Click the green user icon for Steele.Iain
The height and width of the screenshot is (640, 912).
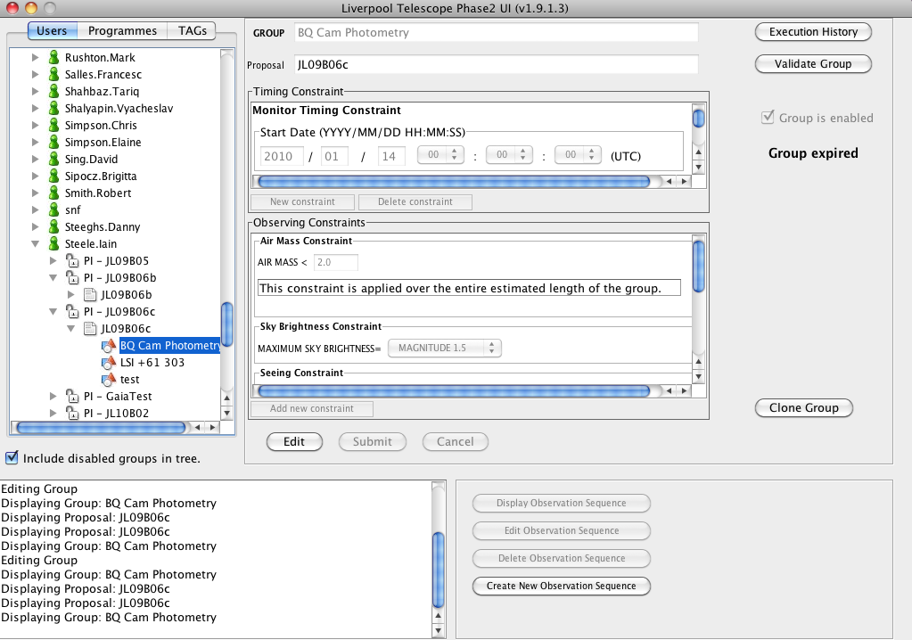54,243
